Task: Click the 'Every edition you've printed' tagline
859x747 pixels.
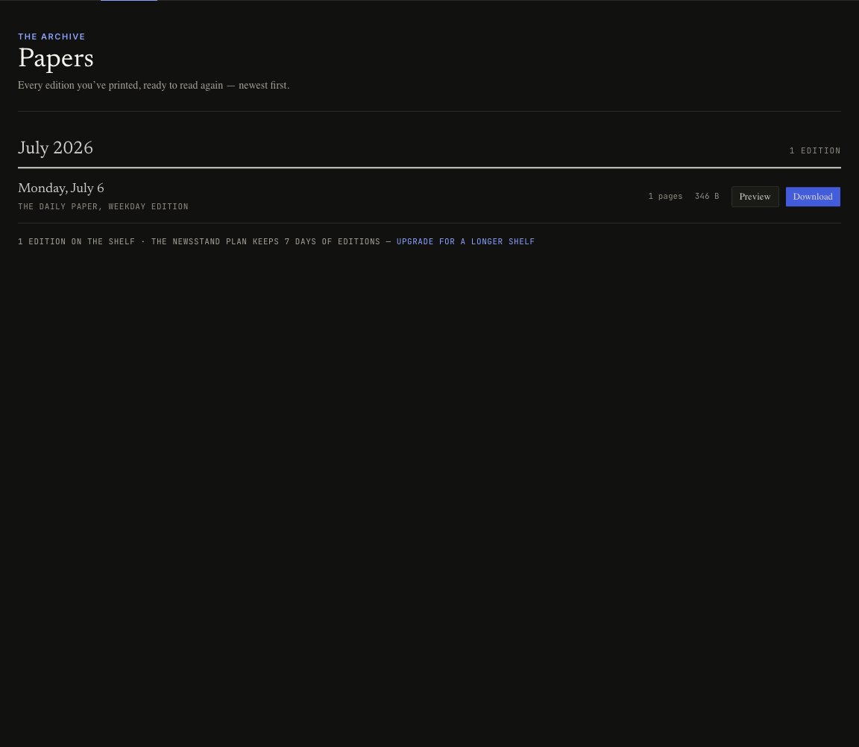Action: click(x=154, y=86)
